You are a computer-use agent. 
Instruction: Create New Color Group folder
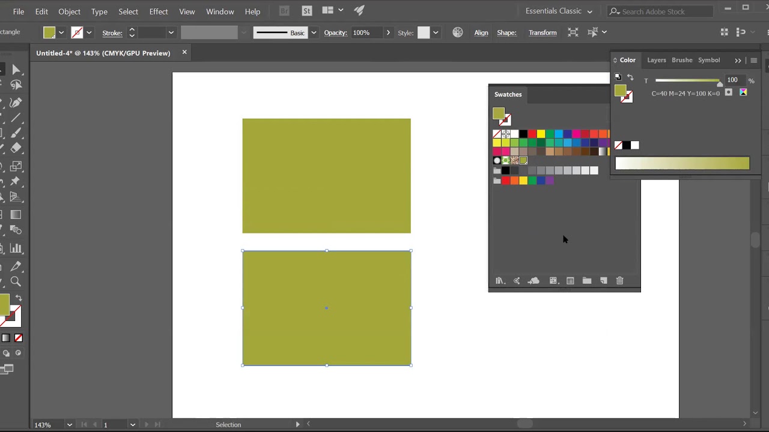[587, 281]
